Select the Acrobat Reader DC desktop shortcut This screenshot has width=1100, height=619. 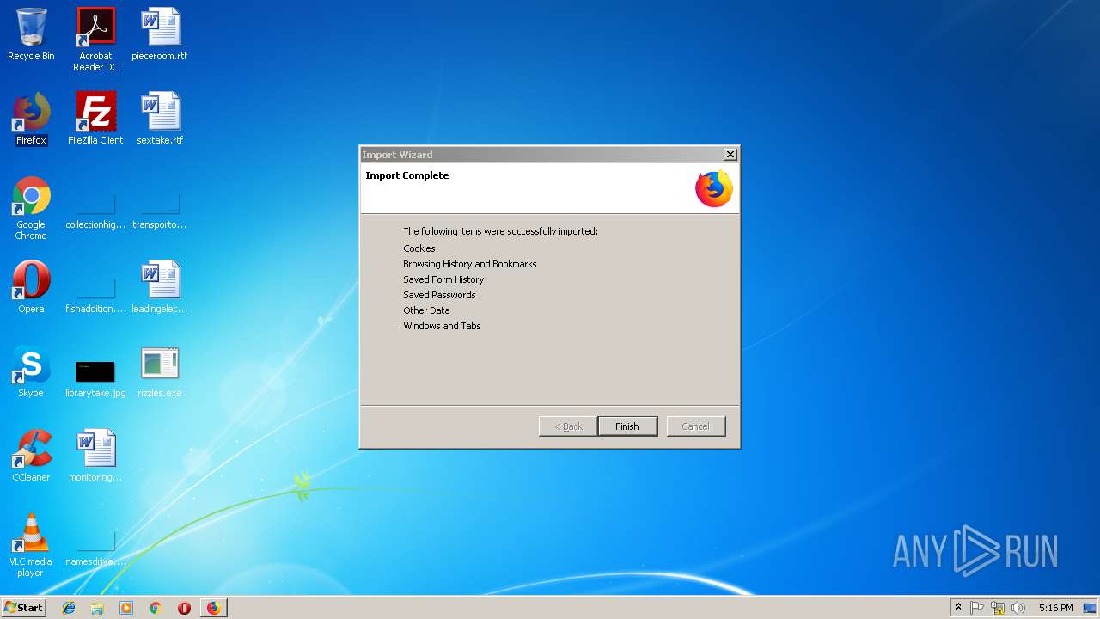coord(95,40)
